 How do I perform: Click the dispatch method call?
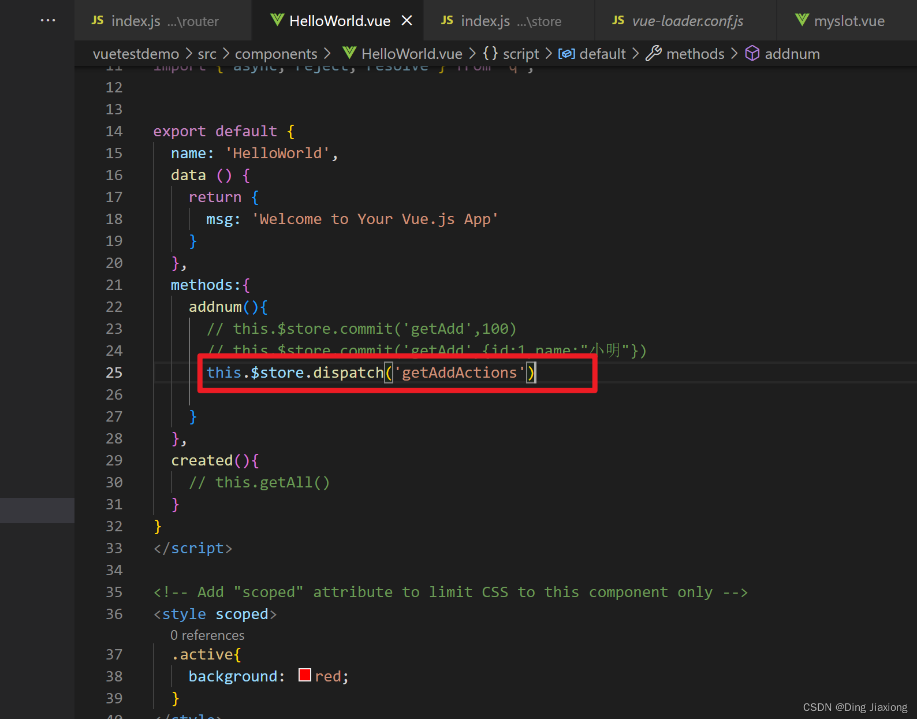point(348,372)
